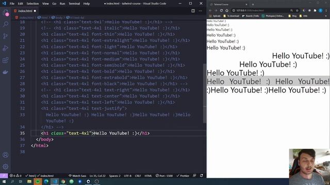
Task: Go back in the Chrome window
Action: click(210, 10)
